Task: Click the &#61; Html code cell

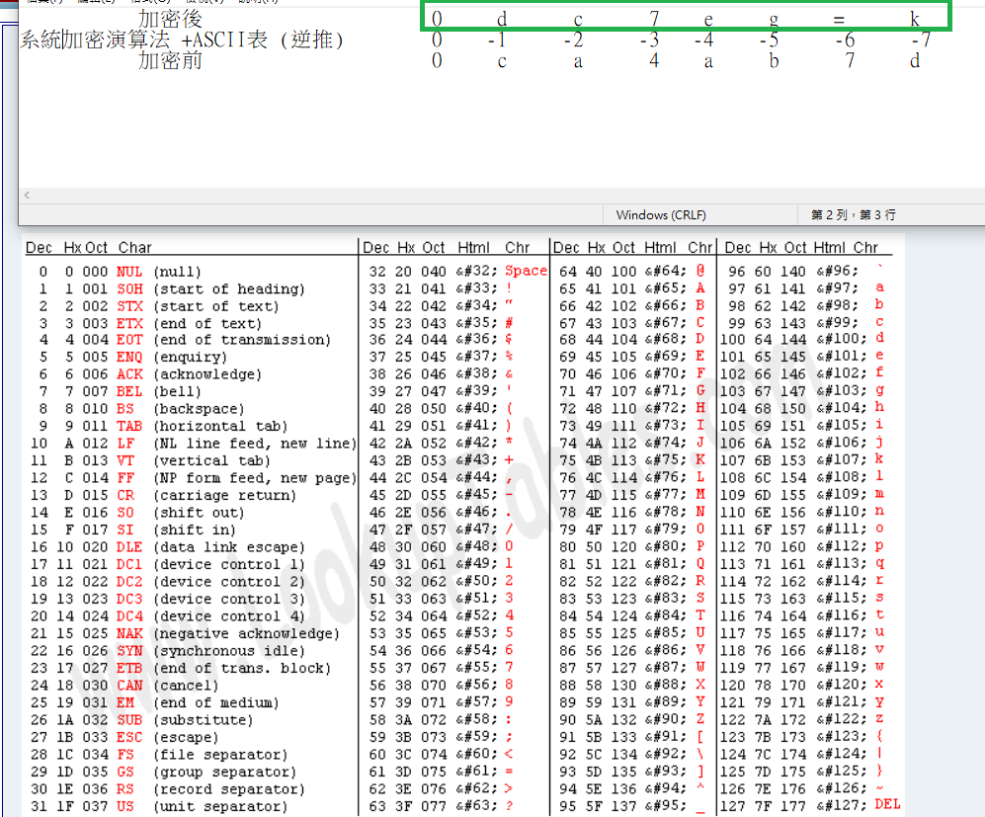Action: point(476,772)
